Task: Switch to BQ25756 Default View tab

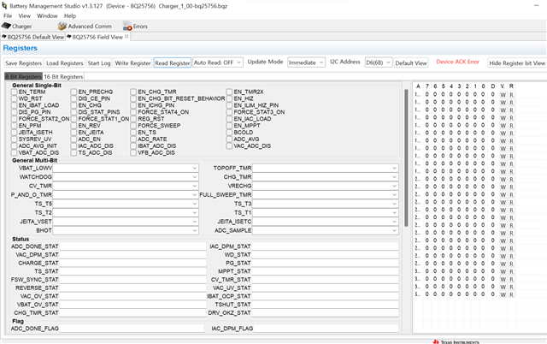Action: 33,37
